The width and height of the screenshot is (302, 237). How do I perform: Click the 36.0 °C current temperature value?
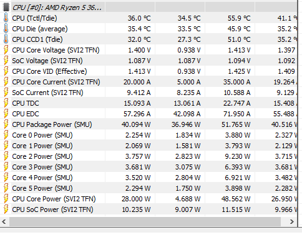(139, 18)
